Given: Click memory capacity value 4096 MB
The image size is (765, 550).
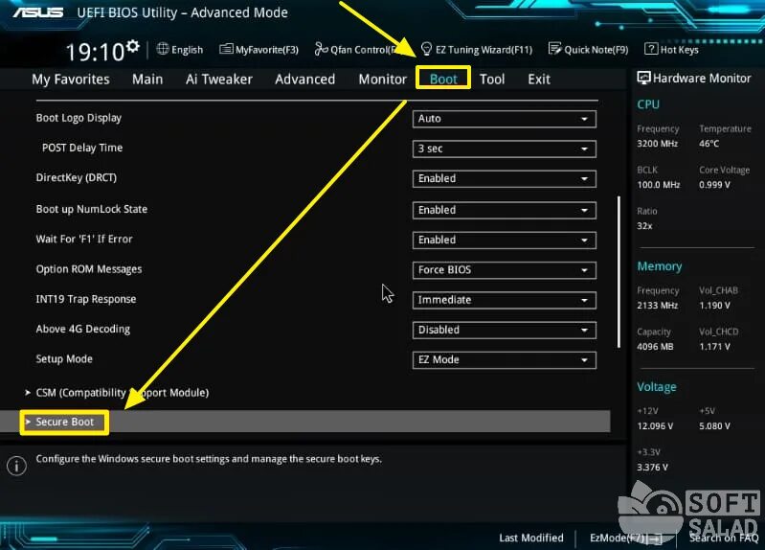Looking at the screenshot, I should pyautogui.click(x=655, y=346).
